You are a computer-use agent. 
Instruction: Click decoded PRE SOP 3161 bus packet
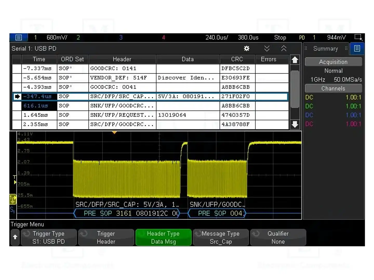(127, 213)
